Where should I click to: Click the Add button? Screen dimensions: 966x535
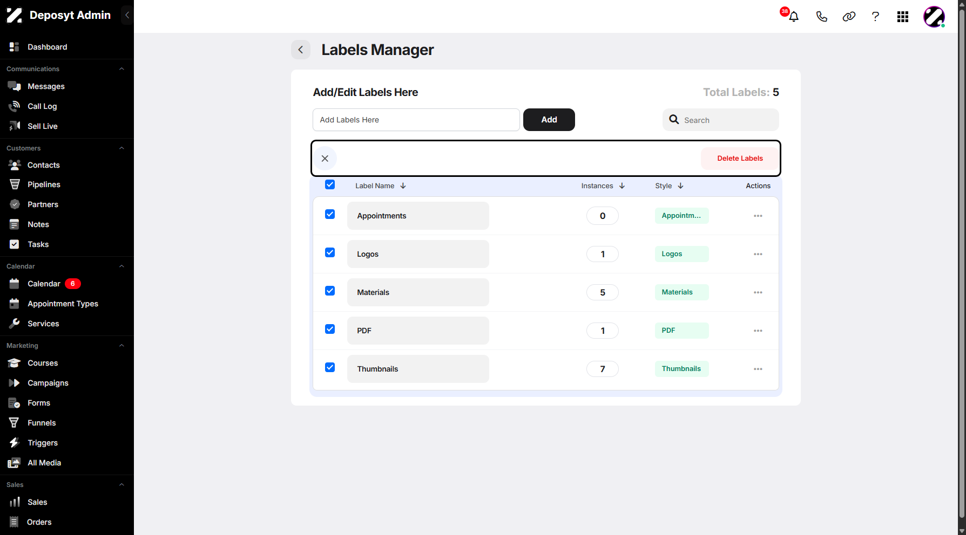click(x=549, y=120)
